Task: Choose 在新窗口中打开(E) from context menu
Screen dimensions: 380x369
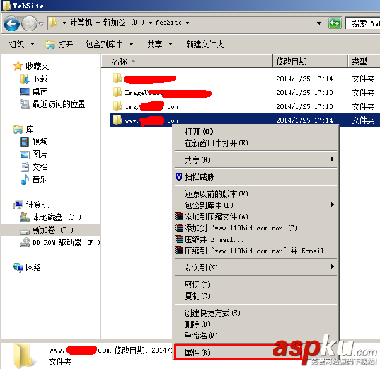Action: click(256, 143)
